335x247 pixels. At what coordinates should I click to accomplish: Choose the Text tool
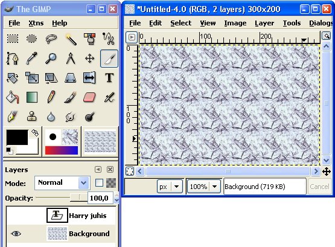tap(109, 78)
